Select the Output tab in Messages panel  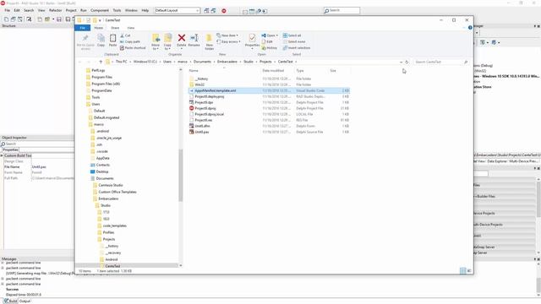[25, 301]
